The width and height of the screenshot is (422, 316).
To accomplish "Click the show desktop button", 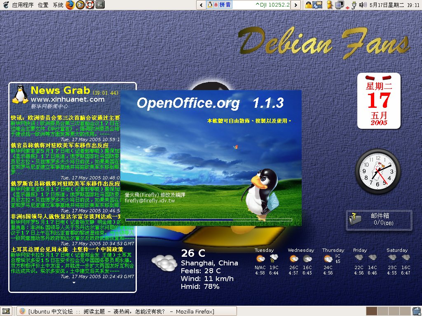I will 6,311.
